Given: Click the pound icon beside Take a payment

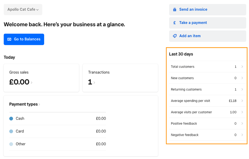Looking at the screenshot, I should coord(175,23).
